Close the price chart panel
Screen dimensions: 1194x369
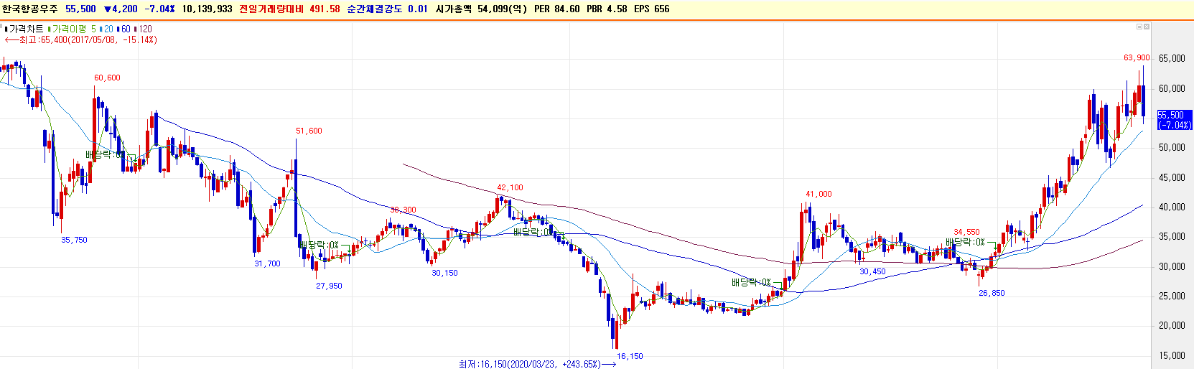click(x=1147, y=27)
